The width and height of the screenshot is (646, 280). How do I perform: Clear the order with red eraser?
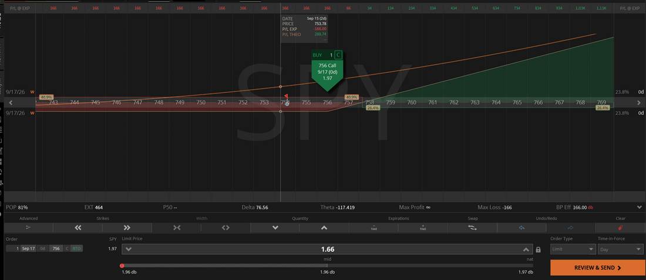point(621,227)
